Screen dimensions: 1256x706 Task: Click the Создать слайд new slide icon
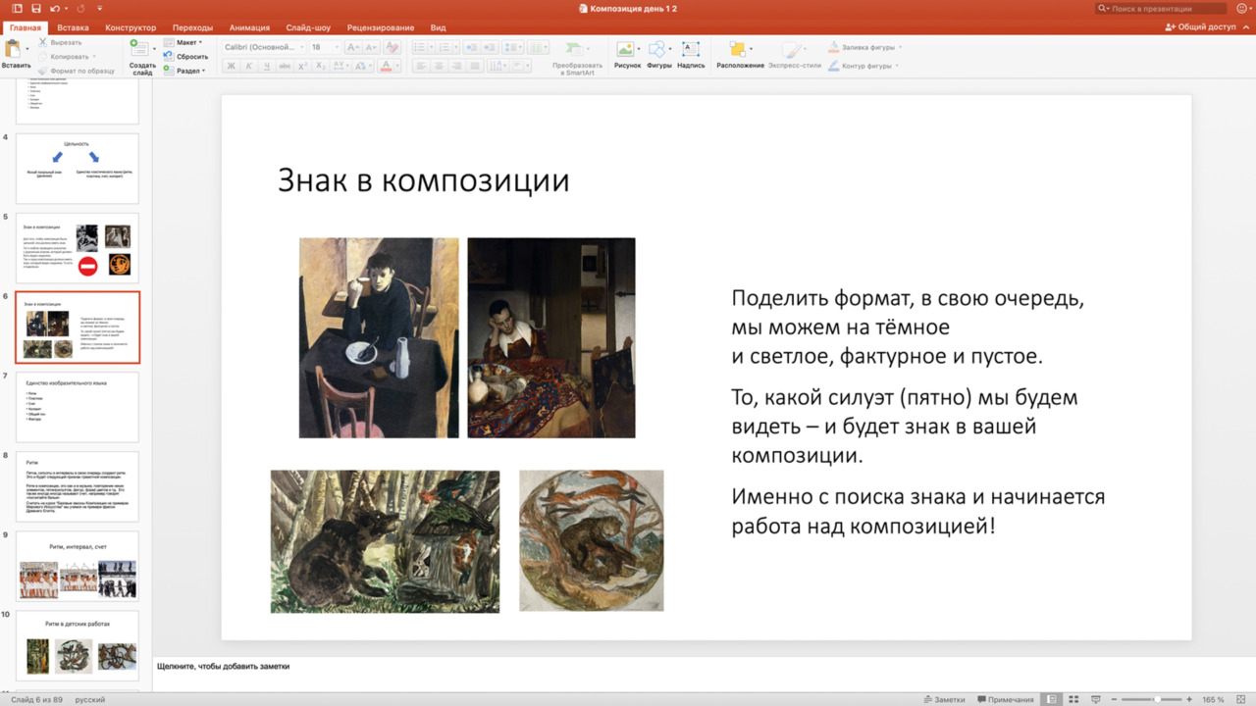[139, 49]
